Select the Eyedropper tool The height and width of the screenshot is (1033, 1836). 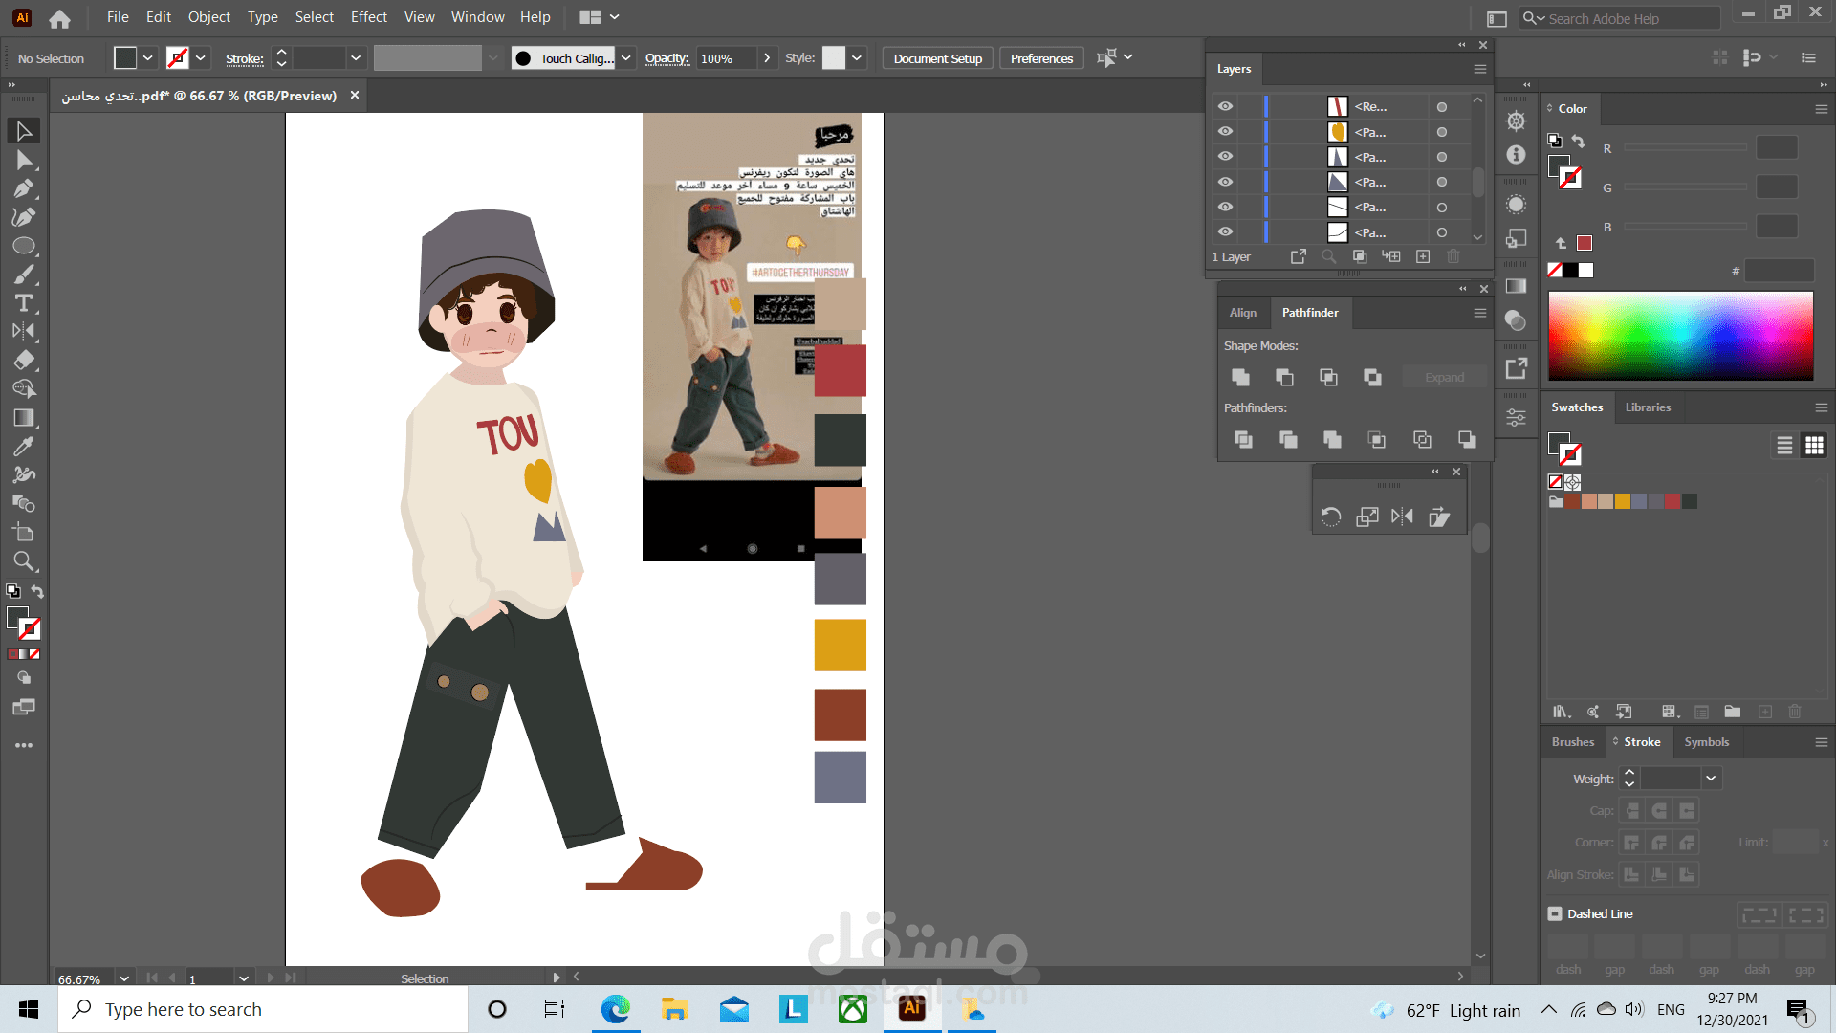(x=24, y=447)
